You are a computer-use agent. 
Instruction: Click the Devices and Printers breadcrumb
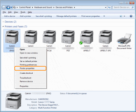pos(64,7)
